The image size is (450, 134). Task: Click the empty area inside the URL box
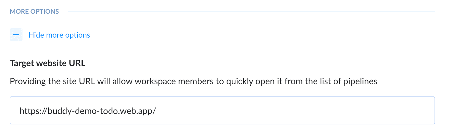click(292, 111)
